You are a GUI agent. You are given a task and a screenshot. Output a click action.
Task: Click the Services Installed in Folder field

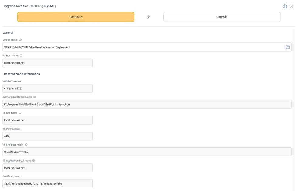[147, 104]
